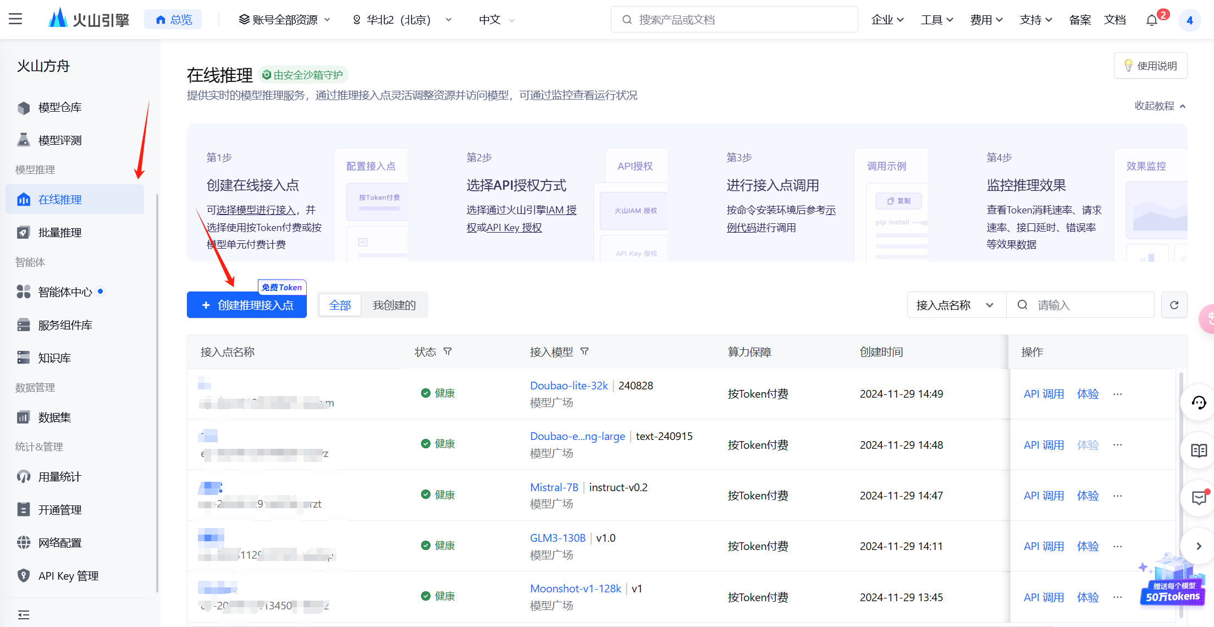Image resolution: width=1214 pixels, height=627 pixels.
Task: Open API Key 管理 in sidebar
Action: (68, 576)
